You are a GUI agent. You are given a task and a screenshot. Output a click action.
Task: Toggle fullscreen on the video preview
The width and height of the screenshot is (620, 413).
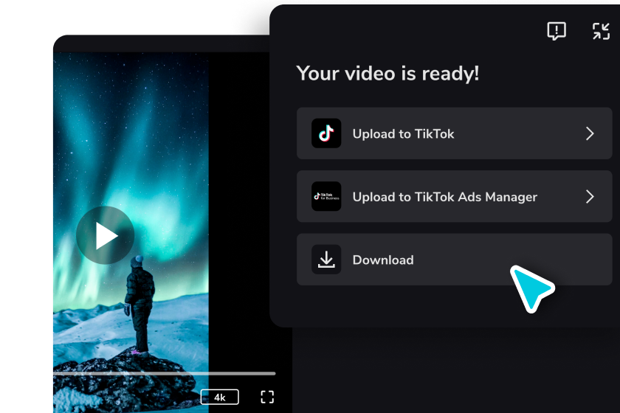[267, 397]
